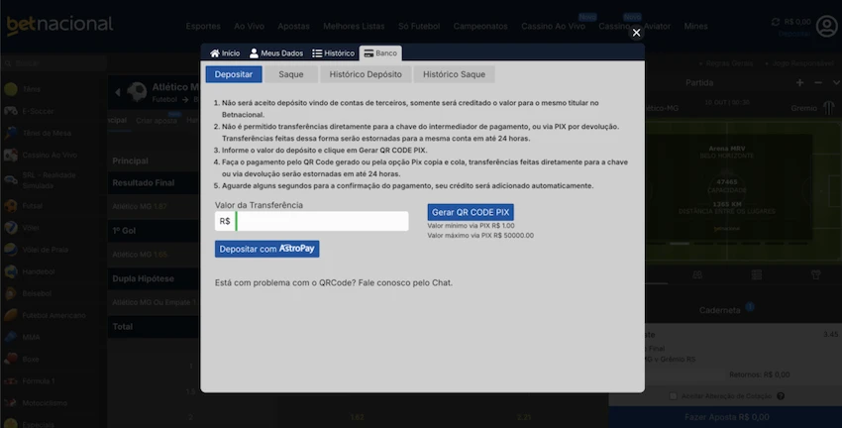Click Depositar com AstroPay button
The image size is (842, 428).
pos(266,249)
